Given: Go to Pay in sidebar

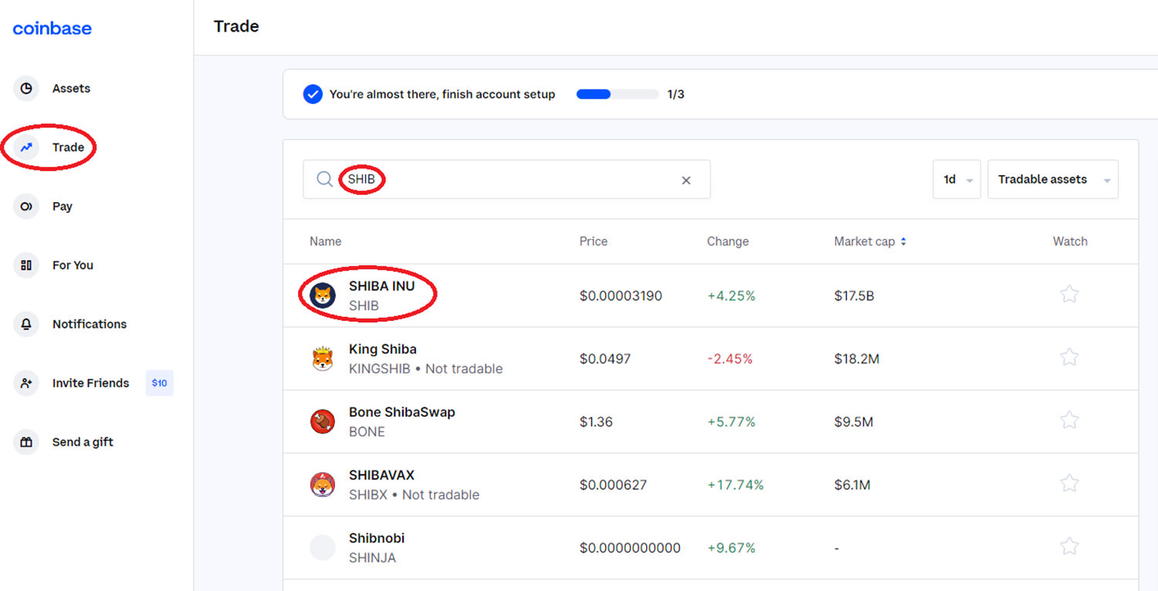Looking at the screenshot, I should pos(63,206).
